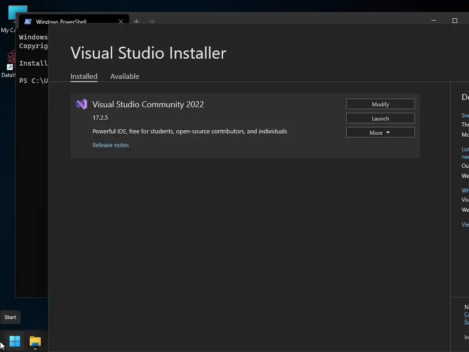Add a new terminal tab with plus button
The width and height of the screenshot is (469, 352).
(x=136, y=21)
